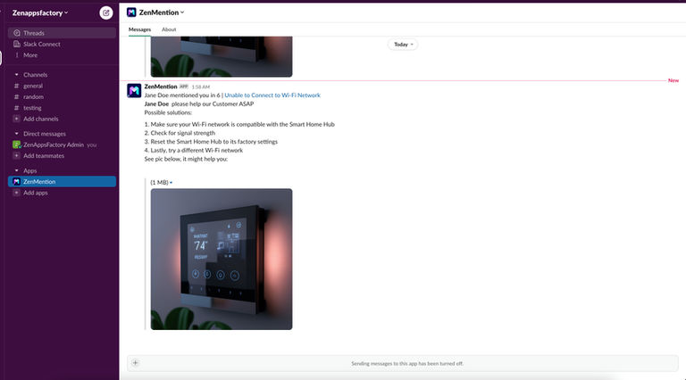Click the ZenMention message avatar

(x=134, y=91)
